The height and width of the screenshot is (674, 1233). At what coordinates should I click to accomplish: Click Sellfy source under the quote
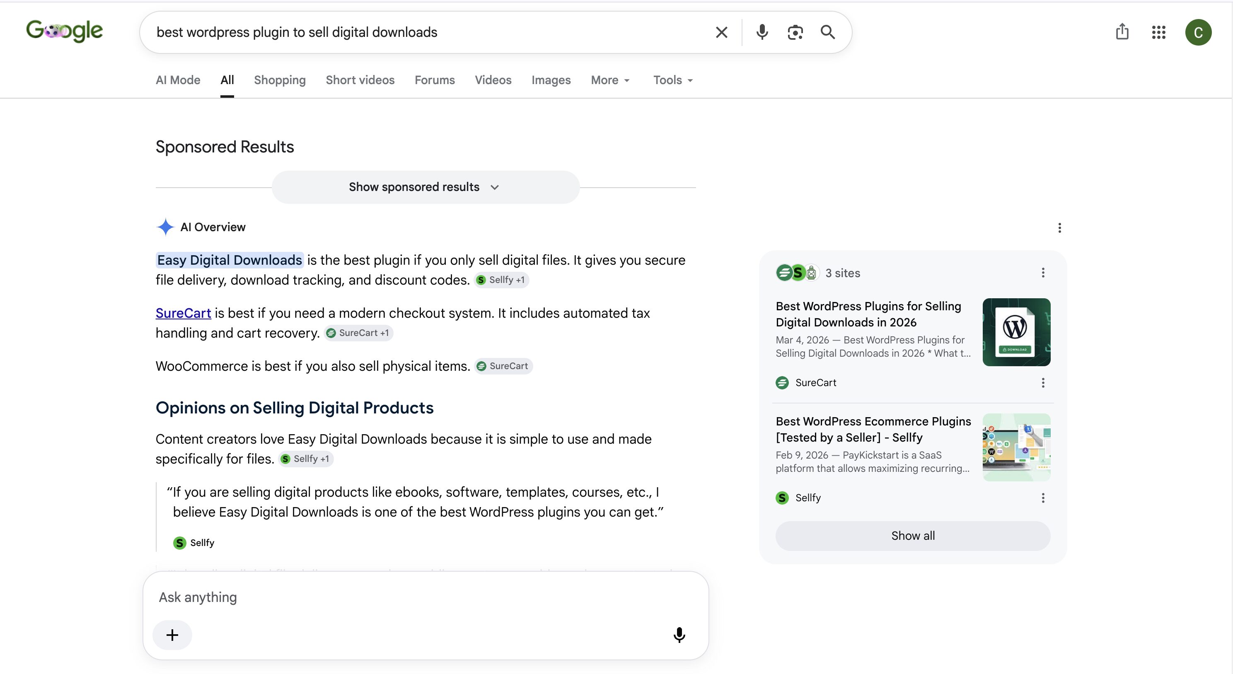click(194, 543)
